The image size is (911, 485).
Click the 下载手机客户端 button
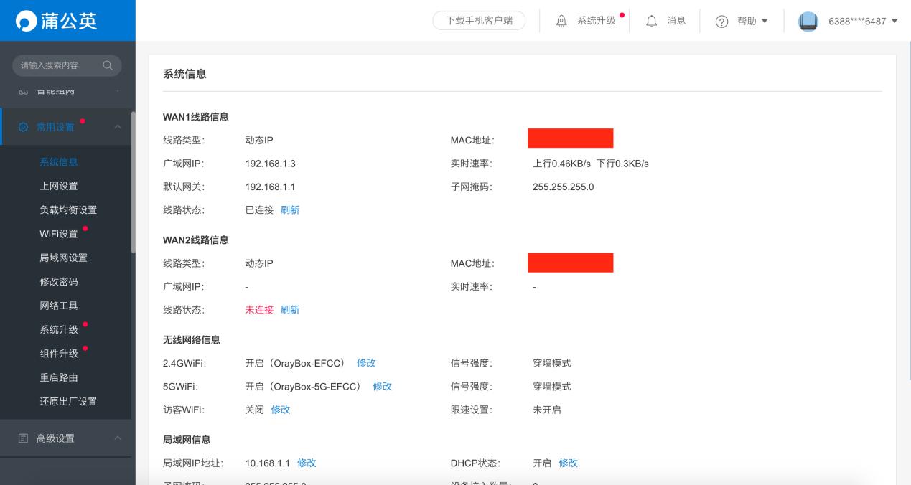tap(479, 21)
